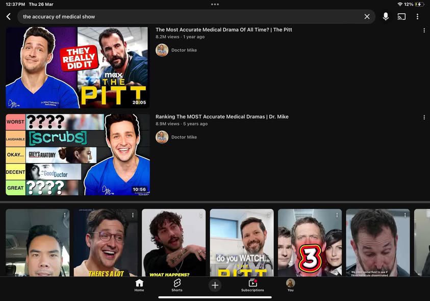
Task: Tap the Wi-Fi status icon
Action: click(x=400, y=5)
